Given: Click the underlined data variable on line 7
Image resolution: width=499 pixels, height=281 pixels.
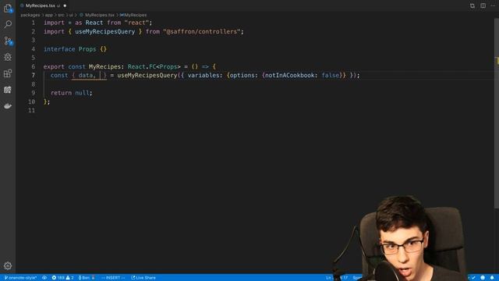Looking at the screenshot, I should pyautogui.click(x=85, y=75).
